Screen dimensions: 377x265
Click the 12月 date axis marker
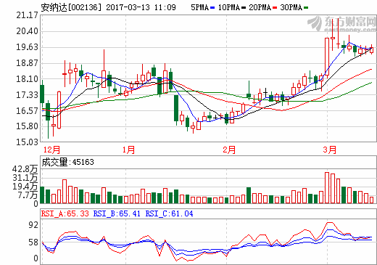coord(51,150)
